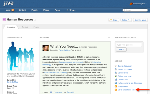Open the 1 Comments link
This screenshot has height=94, width=150.
(57, 92)
